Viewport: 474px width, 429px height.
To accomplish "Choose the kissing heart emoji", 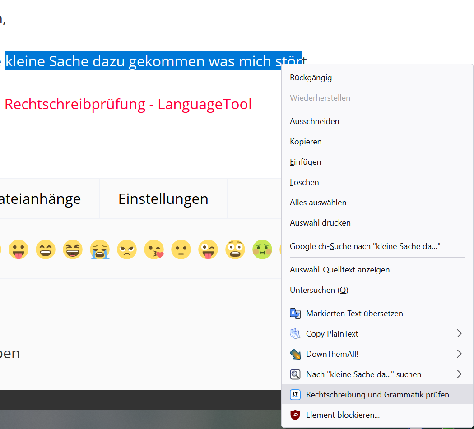I will [154, 249].
